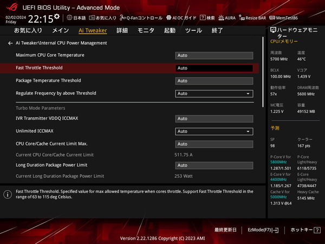325x244 pixels.
Task: Open Regulate Frequency by above Threshold dropdown
Action: point(214,94)
